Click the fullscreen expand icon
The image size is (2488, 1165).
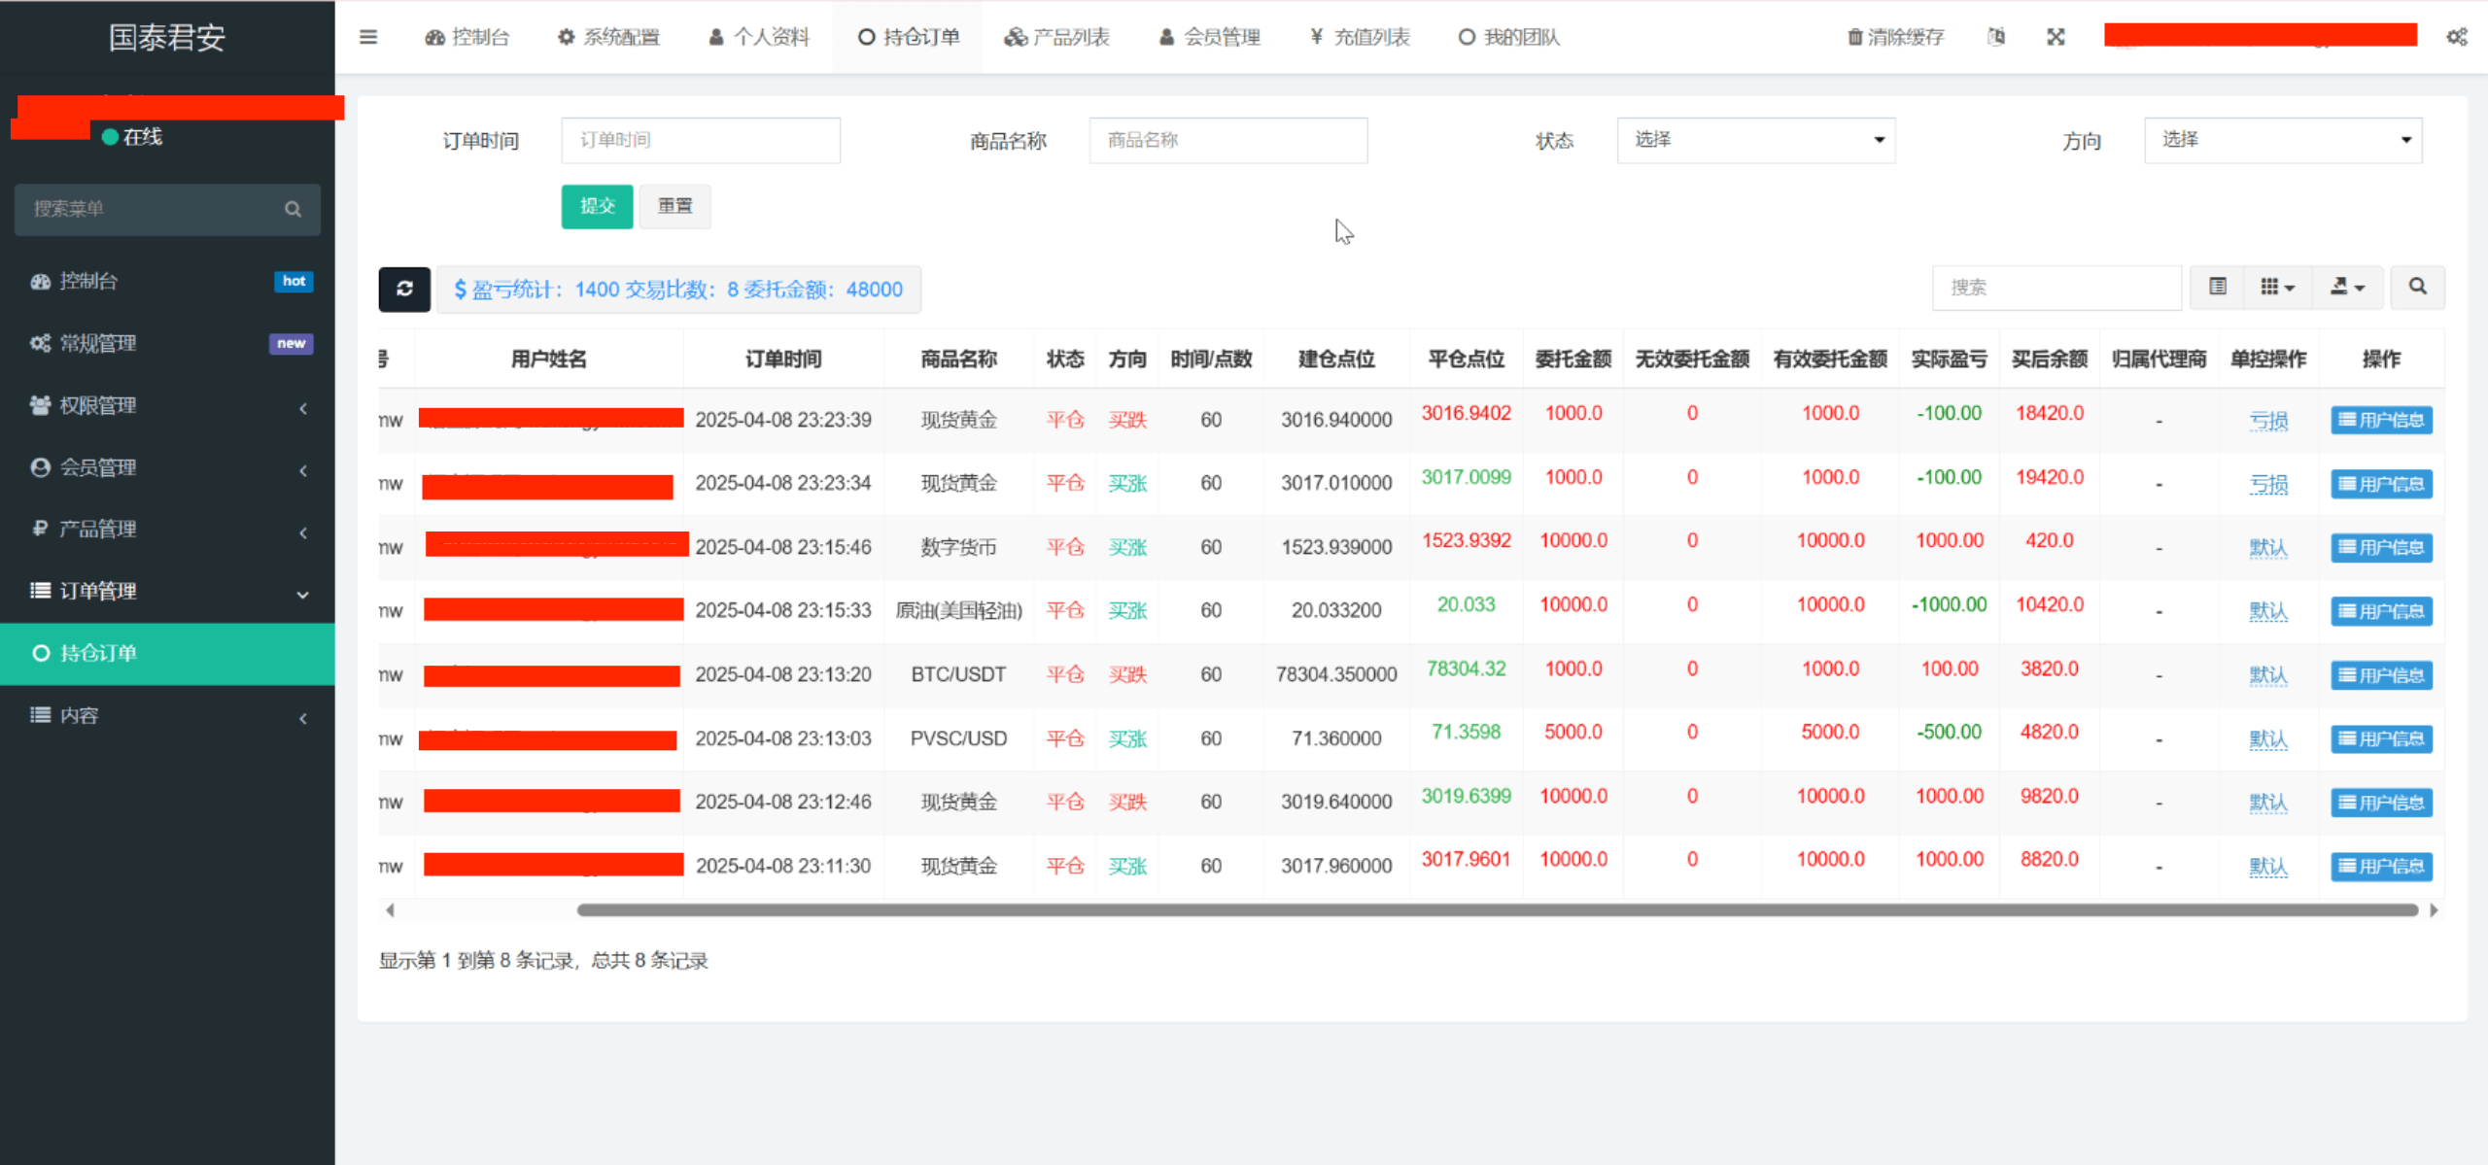click(2055, 37)
